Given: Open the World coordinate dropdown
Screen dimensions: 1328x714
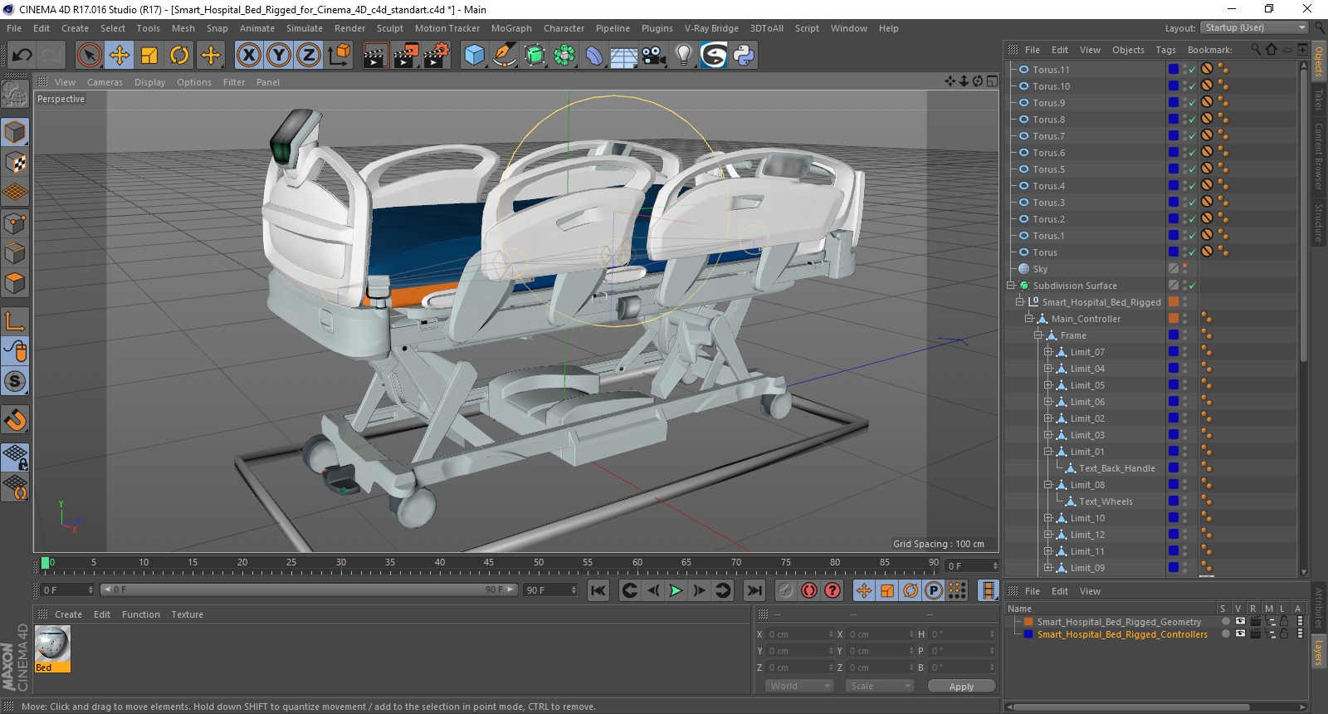Looking at the screenshot, I should [x=798, y=686].
